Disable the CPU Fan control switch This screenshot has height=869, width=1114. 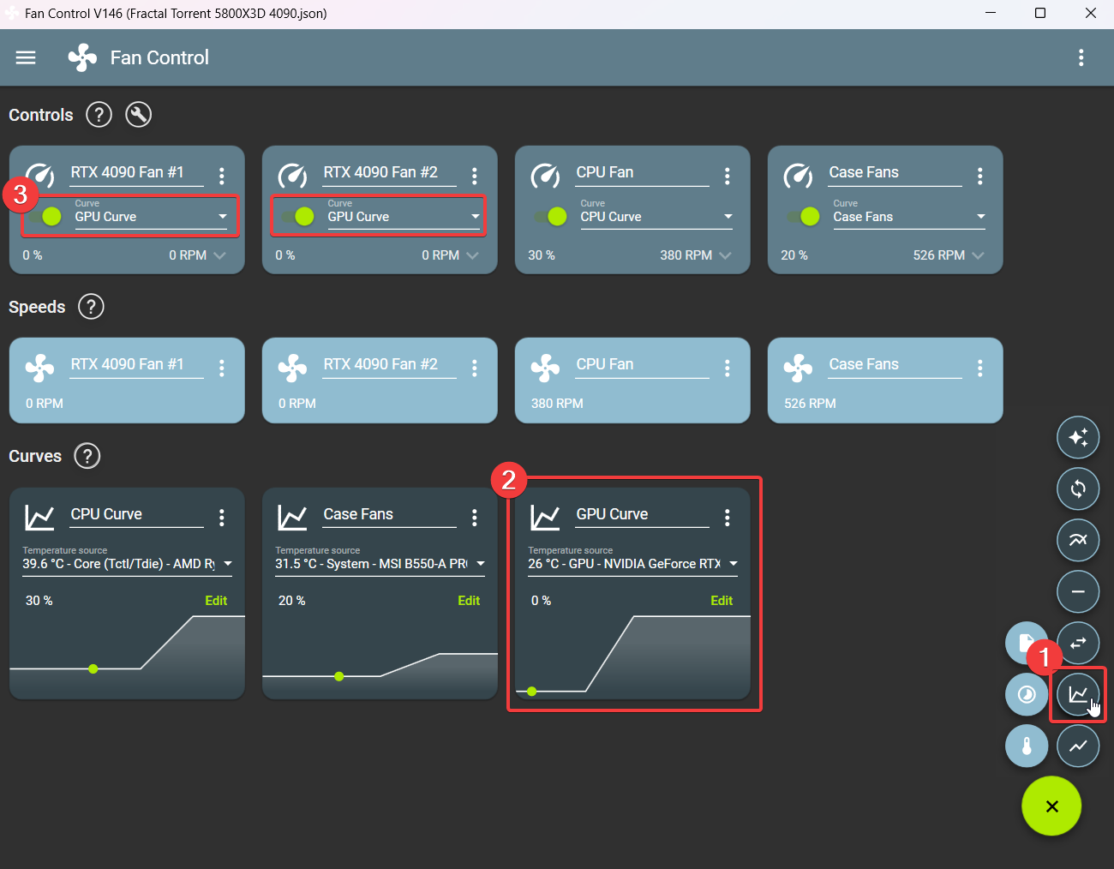550,217
